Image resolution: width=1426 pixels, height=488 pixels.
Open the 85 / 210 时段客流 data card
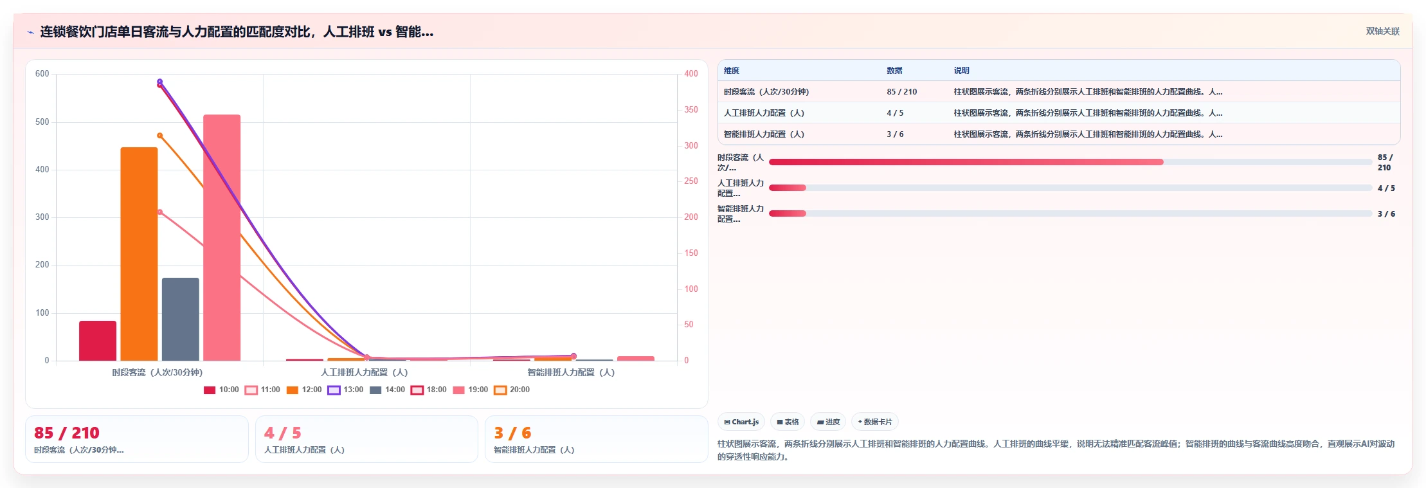point(137,439)
